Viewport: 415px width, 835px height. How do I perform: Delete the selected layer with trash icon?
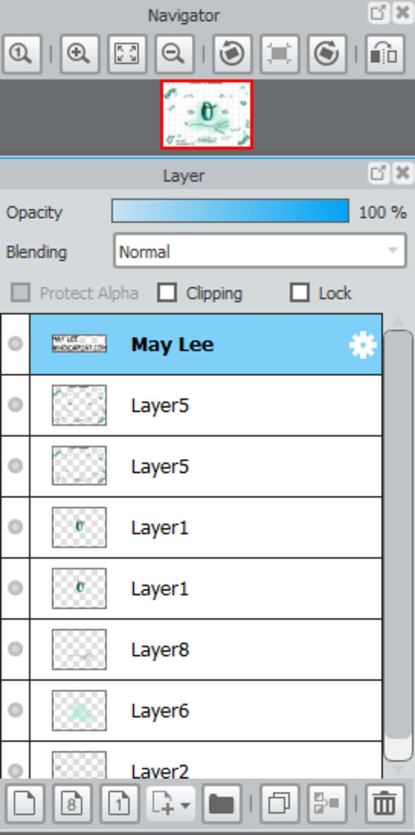tap(384, 804)
